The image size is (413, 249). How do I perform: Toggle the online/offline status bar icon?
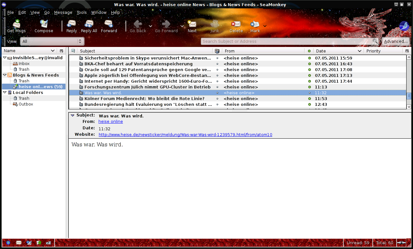402,243
